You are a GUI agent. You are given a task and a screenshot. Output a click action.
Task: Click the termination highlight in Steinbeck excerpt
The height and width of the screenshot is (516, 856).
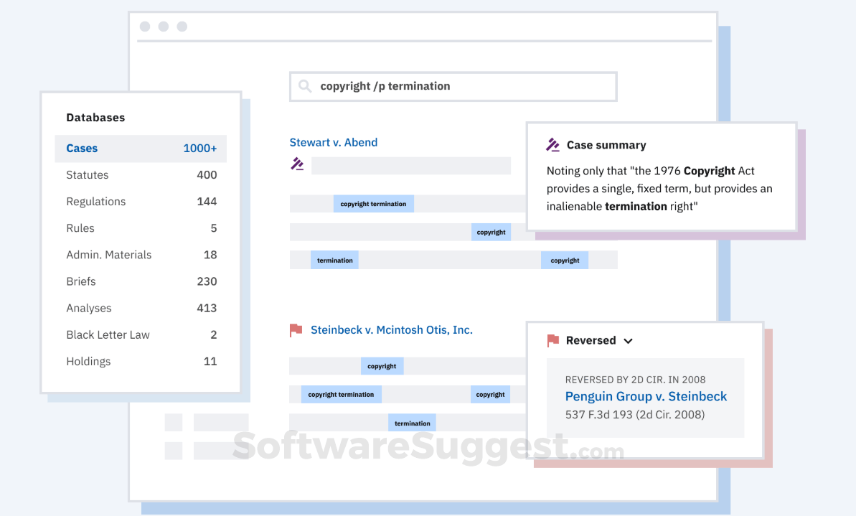pos(411,422)
